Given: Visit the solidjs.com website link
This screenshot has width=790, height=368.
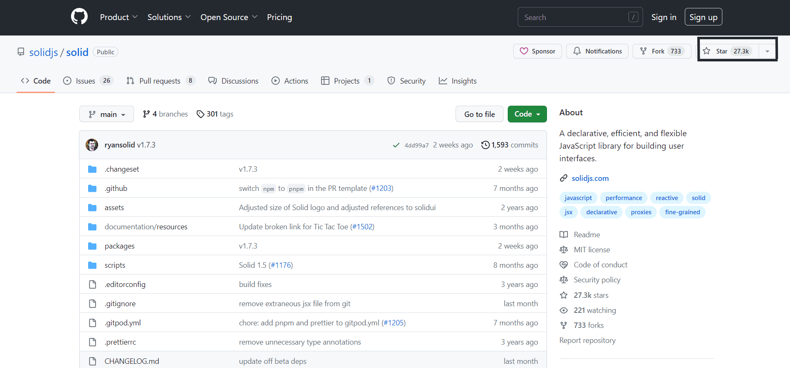Looking at the screenshot, I should pyautogui.click(x=590, y=178).
